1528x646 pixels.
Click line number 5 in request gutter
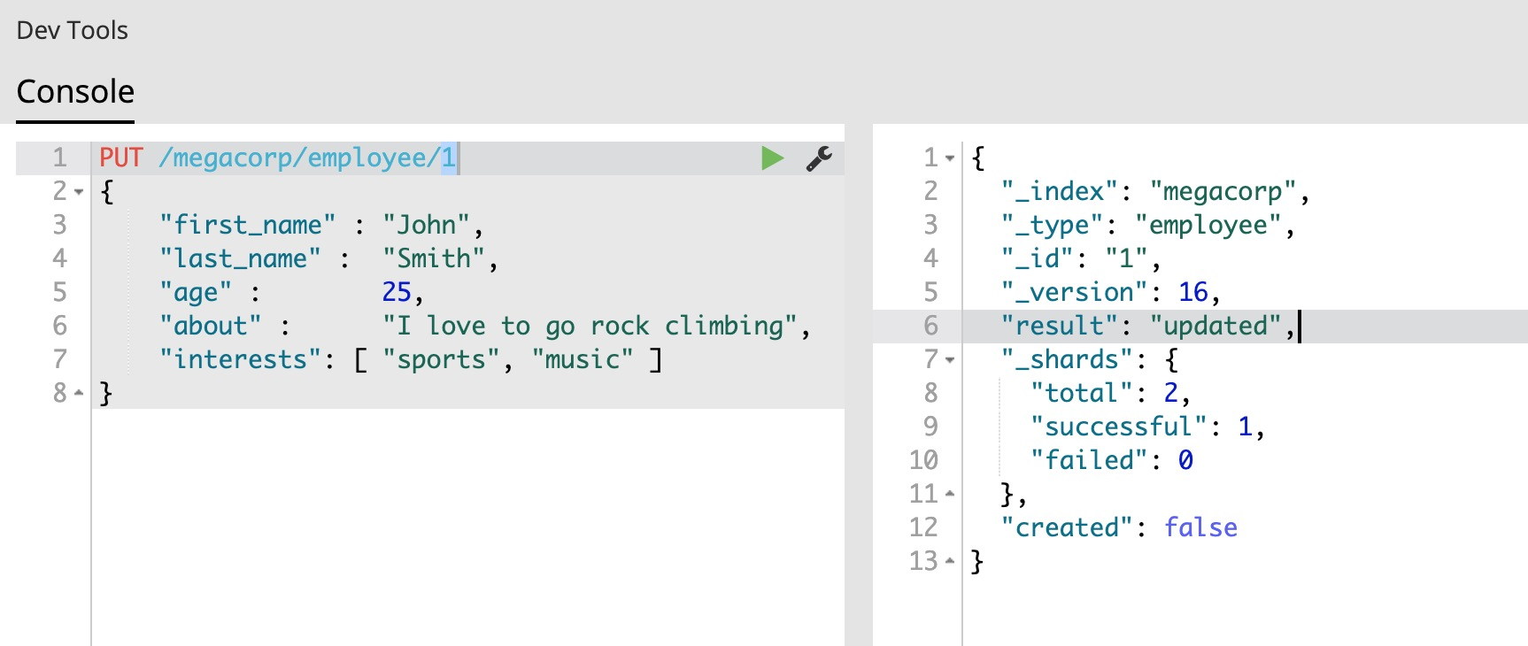click(60, 292)
